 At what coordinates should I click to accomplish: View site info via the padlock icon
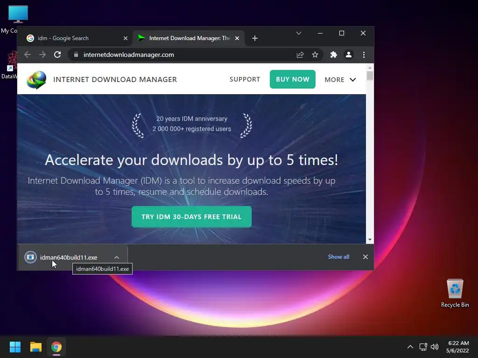pyautogui.click(x=76, y=55)
